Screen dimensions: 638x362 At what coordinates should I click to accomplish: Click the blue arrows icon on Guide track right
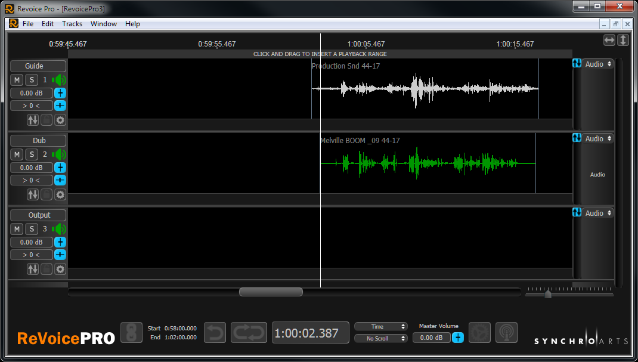577,63
